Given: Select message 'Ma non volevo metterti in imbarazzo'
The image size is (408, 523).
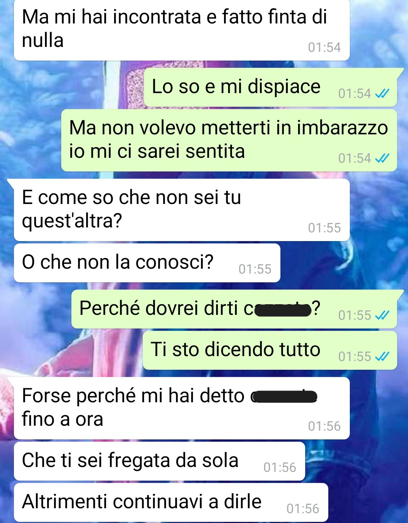Looking at the screenshot, I should 229,140.
